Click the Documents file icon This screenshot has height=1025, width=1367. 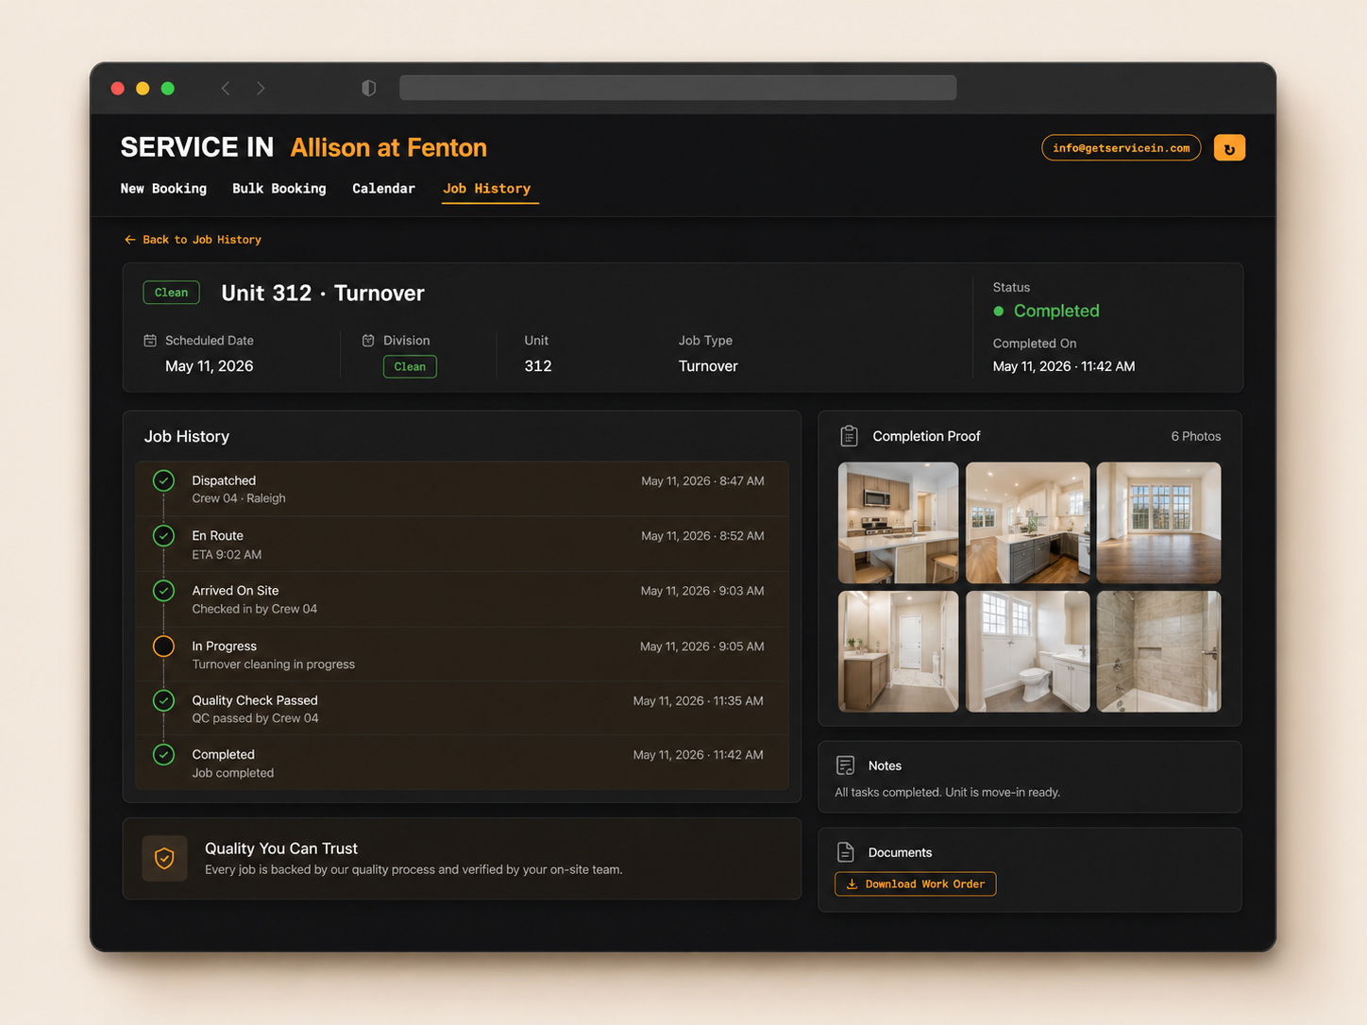point(846,852)
